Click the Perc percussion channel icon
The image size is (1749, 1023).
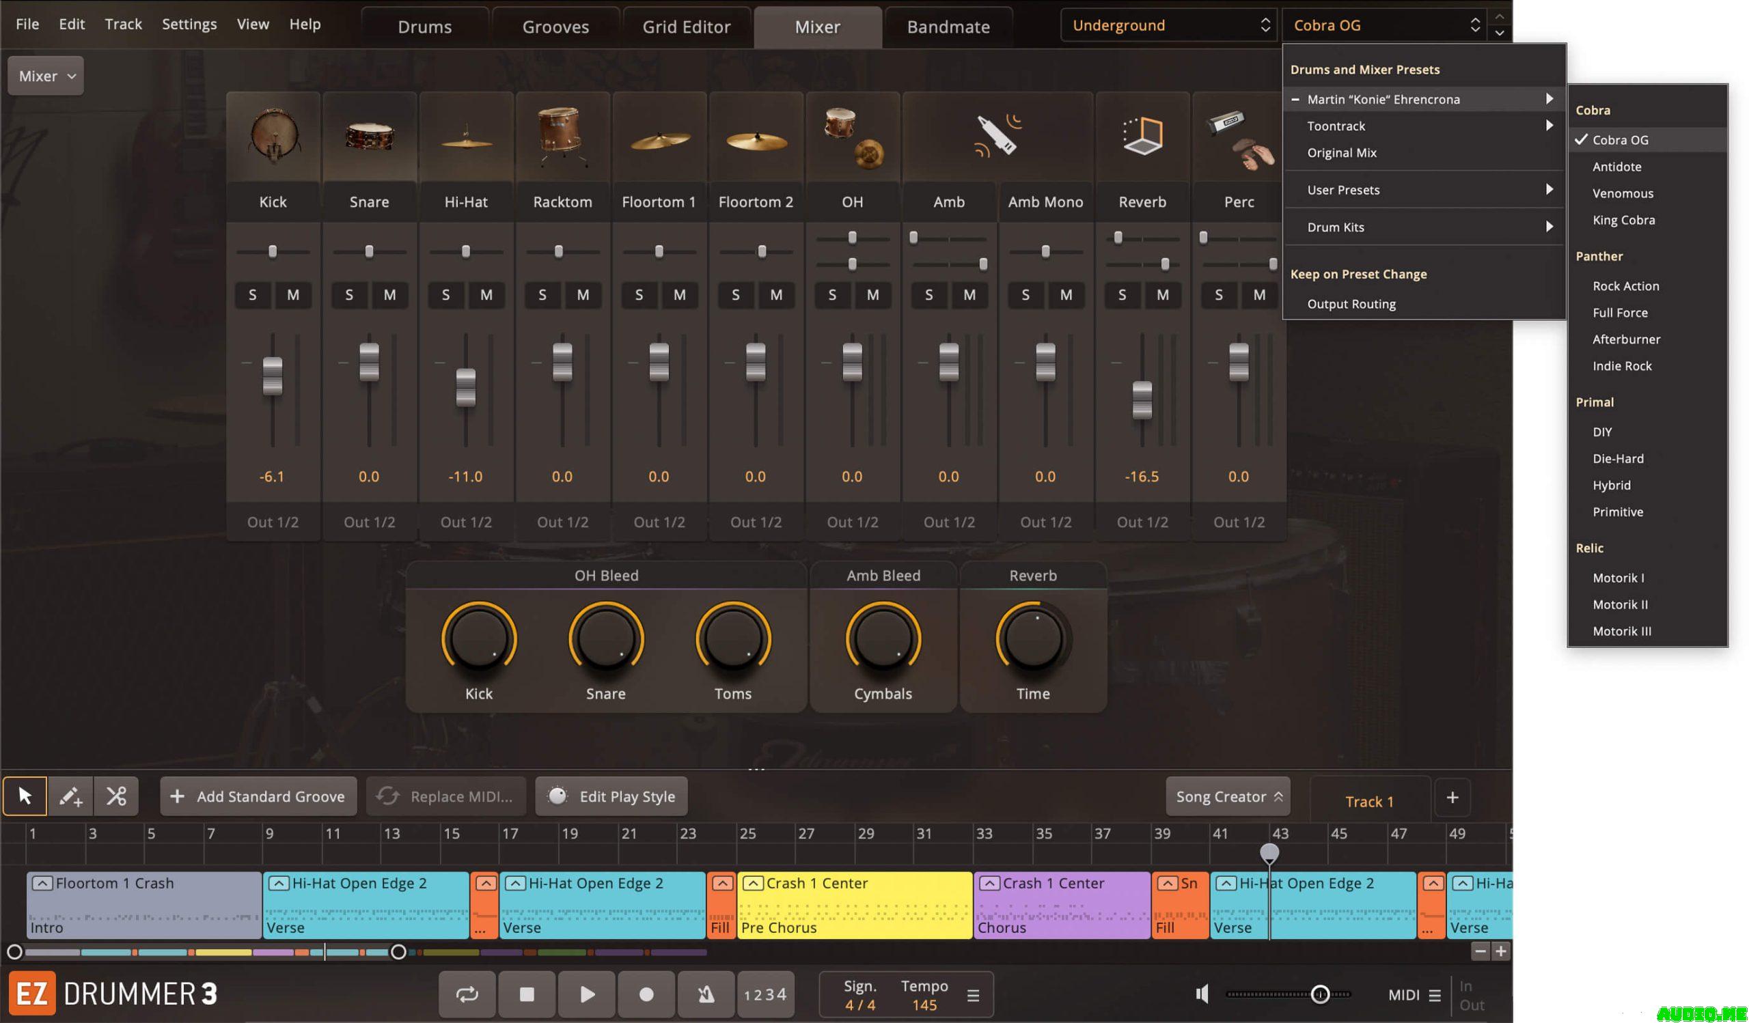tap(1239, 139)
